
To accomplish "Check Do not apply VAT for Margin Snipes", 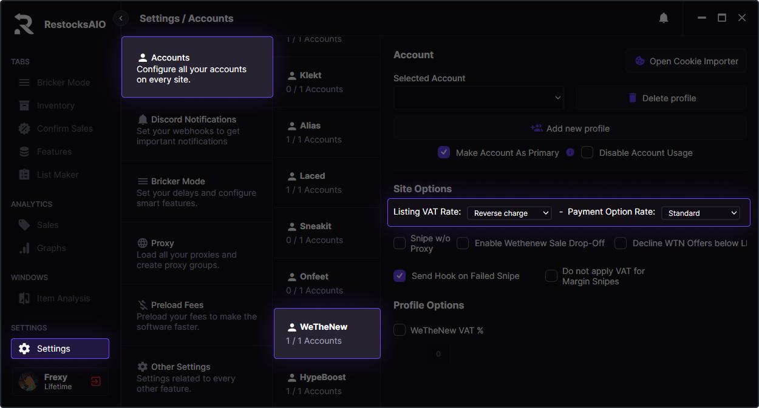I will [x=551, y=276].
